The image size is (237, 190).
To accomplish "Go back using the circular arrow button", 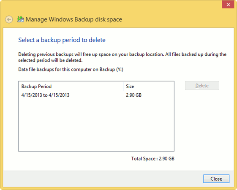I will (x=9, y=19).
